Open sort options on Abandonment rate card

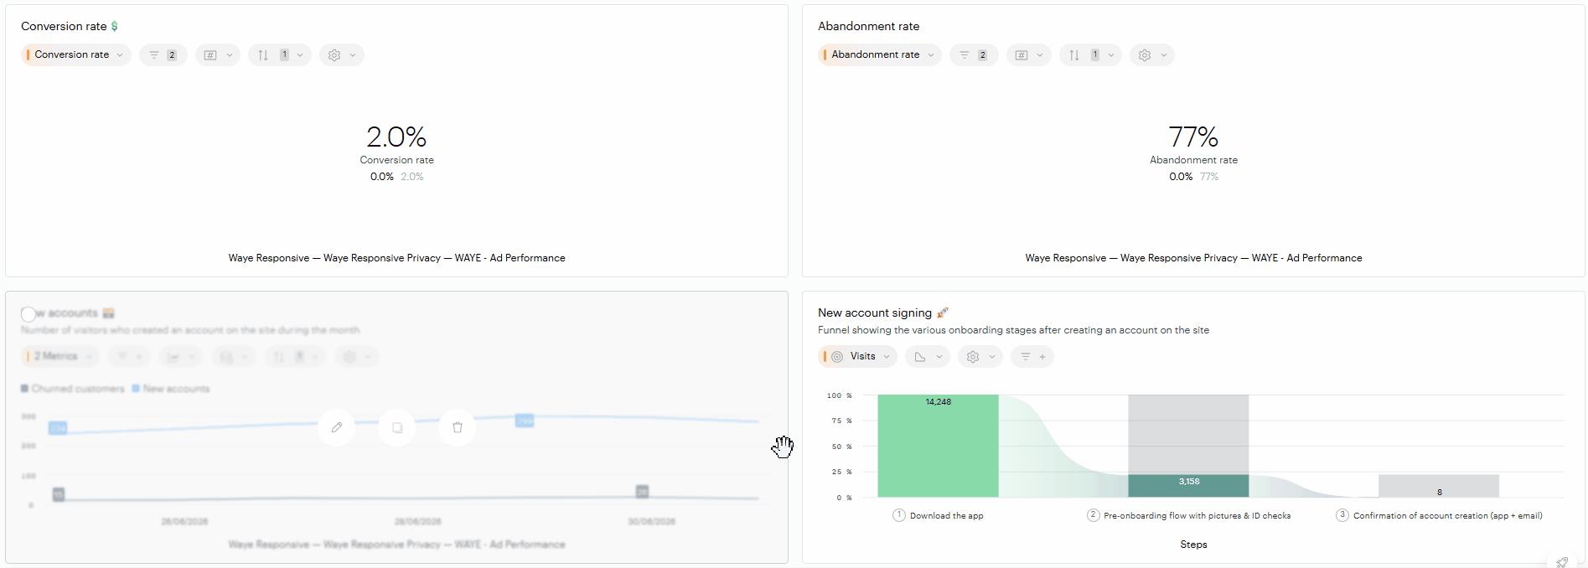coord(1090,54)
